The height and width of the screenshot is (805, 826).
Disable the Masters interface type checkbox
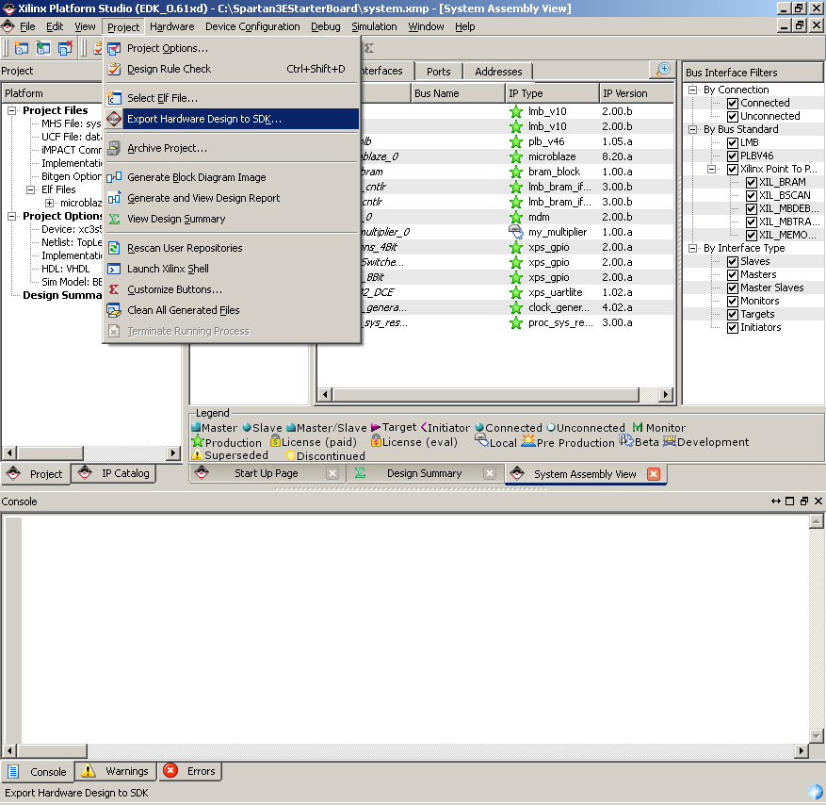(732, 274)
